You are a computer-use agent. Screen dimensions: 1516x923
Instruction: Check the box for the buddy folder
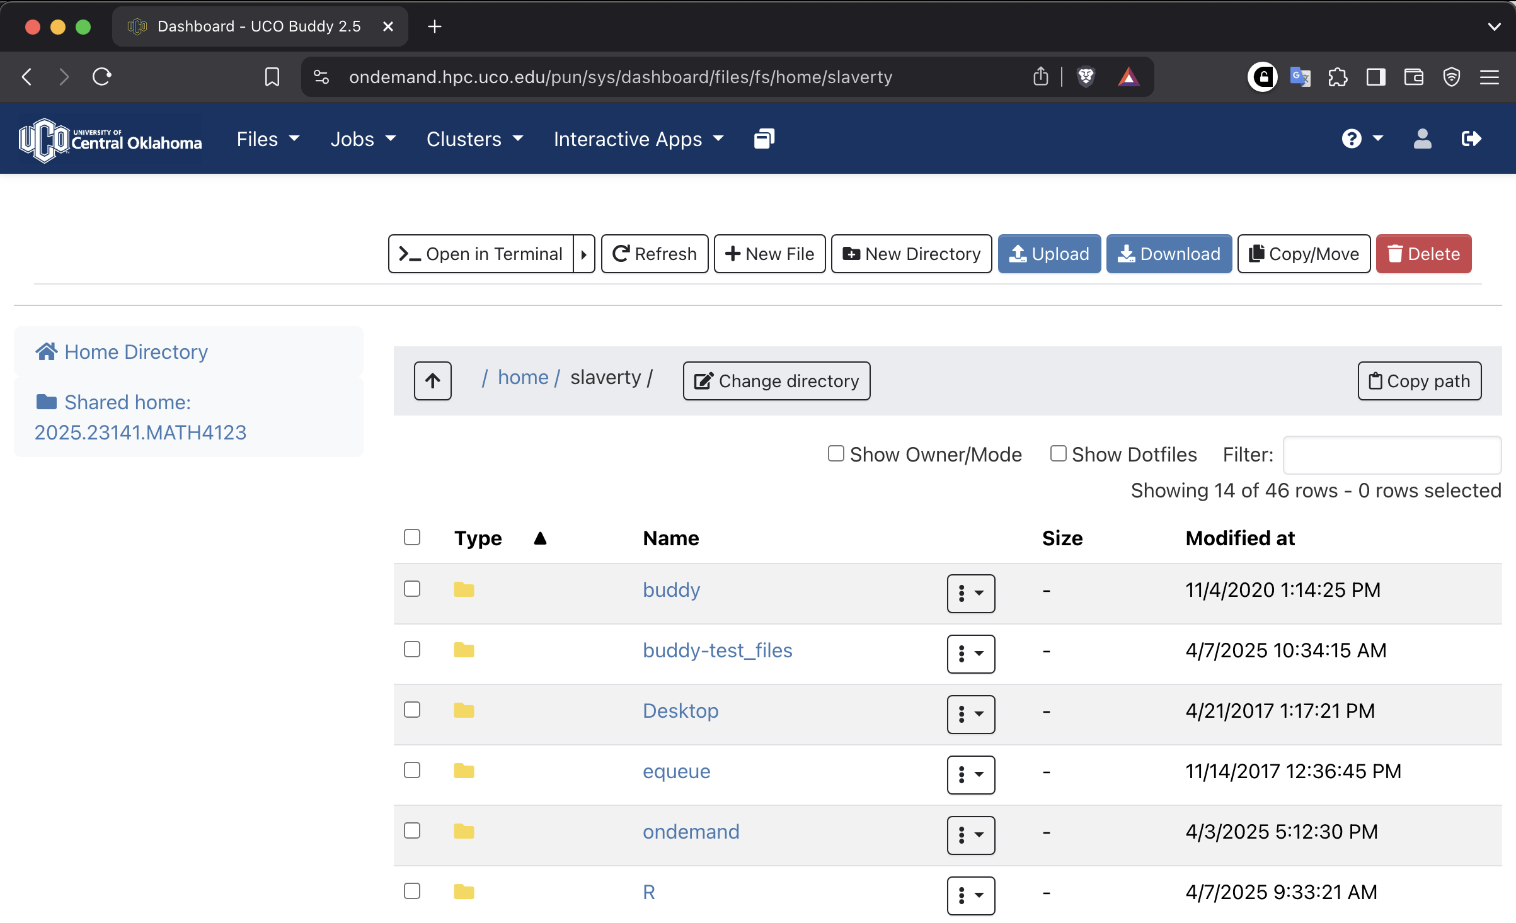pyautogui.click(x=412, y=589)
